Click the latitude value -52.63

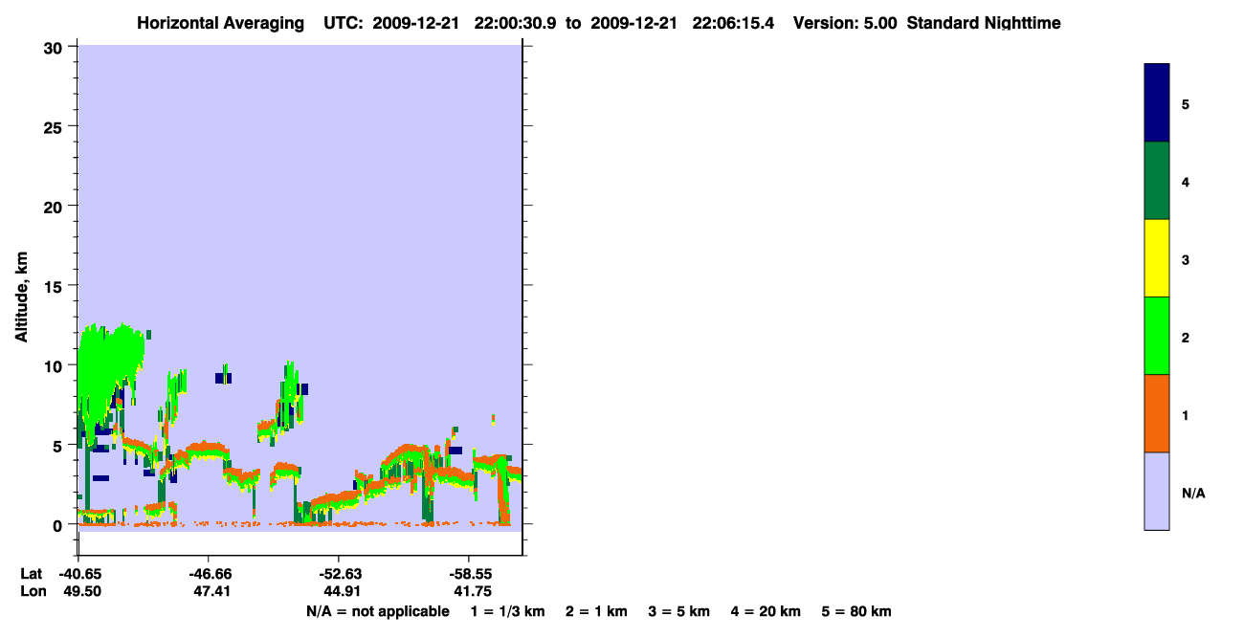click(x=339, y=574)
